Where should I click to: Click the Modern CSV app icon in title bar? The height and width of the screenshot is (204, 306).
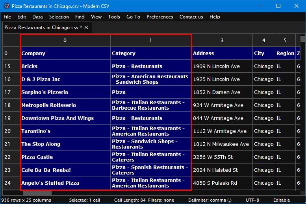(7, 6)
